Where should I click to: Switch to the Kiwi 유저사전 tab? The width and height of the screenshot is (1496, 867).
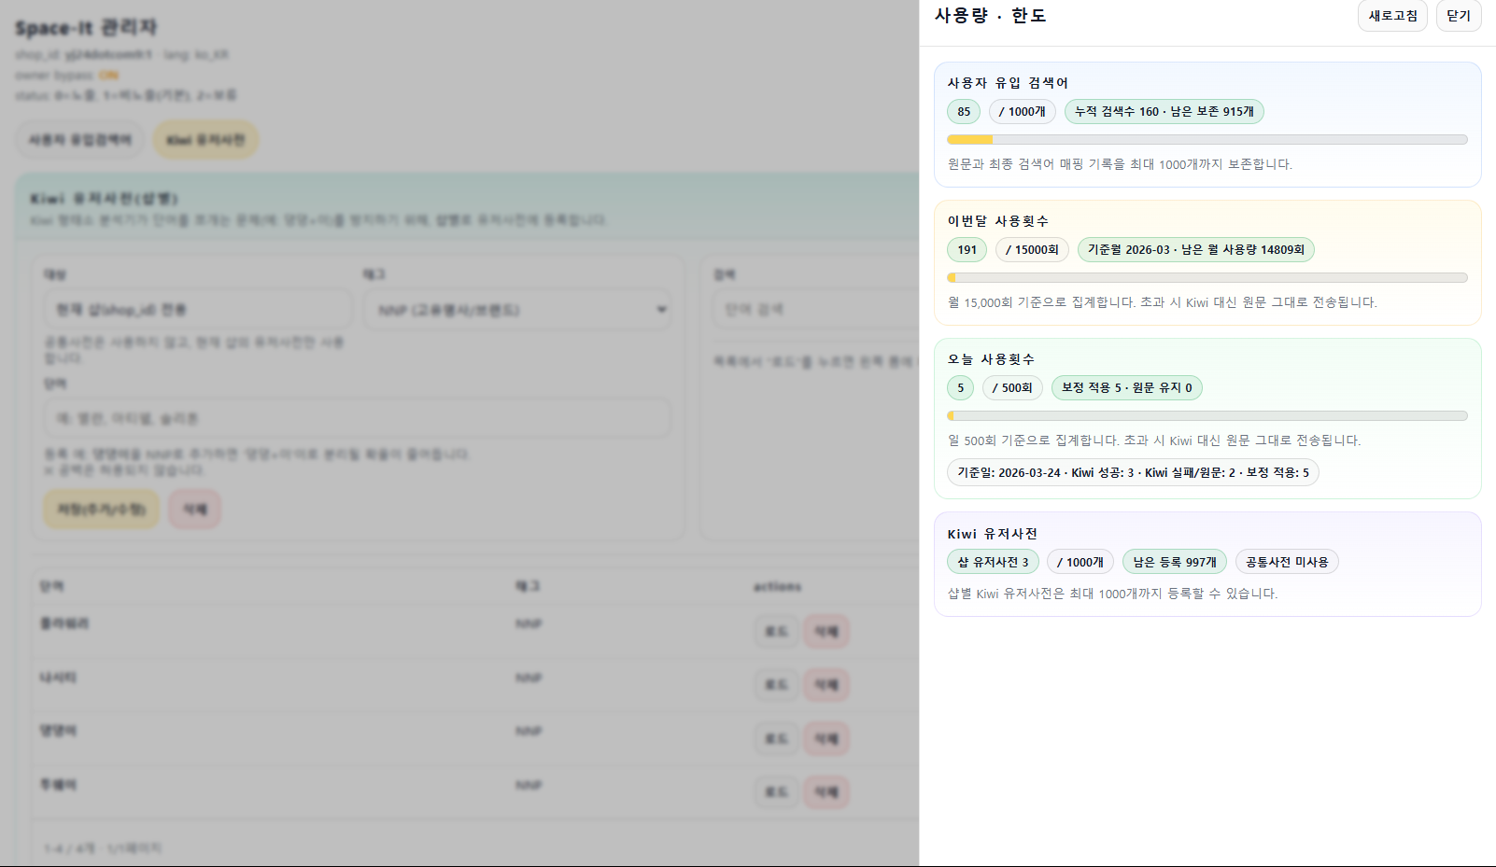(x=205, y=140)
